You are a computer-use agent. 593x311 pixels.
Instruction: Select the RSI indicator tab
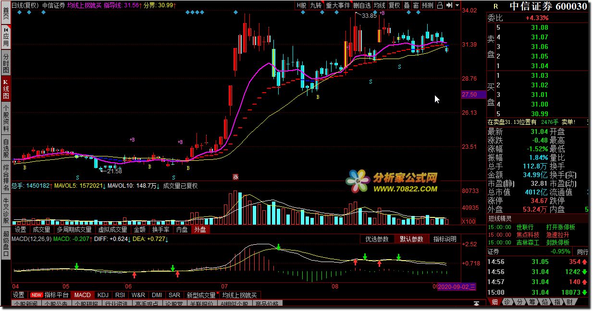point(120,295)
